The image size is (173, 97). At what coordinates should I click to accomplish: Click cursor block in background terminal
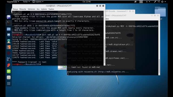click(x=68, y=74)
